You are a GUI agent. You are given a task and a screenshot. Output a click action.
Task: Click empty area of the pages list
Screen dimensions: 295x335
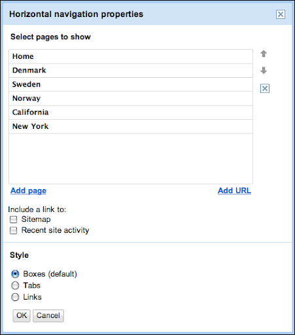[131, 158]
